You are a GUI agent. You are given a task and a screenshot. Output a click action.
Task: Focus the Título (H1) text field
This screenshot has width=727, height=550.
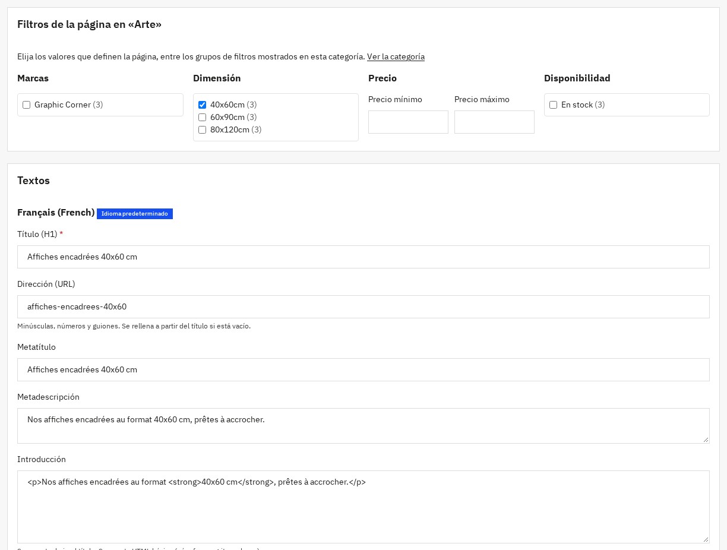(x=363, y=257)
